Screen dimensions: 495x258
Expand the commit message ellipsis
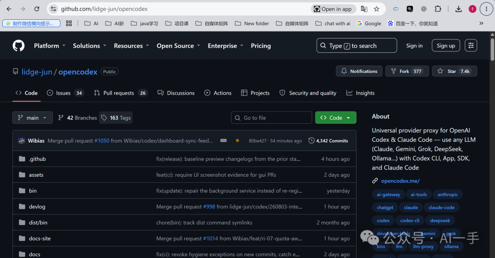224,140
